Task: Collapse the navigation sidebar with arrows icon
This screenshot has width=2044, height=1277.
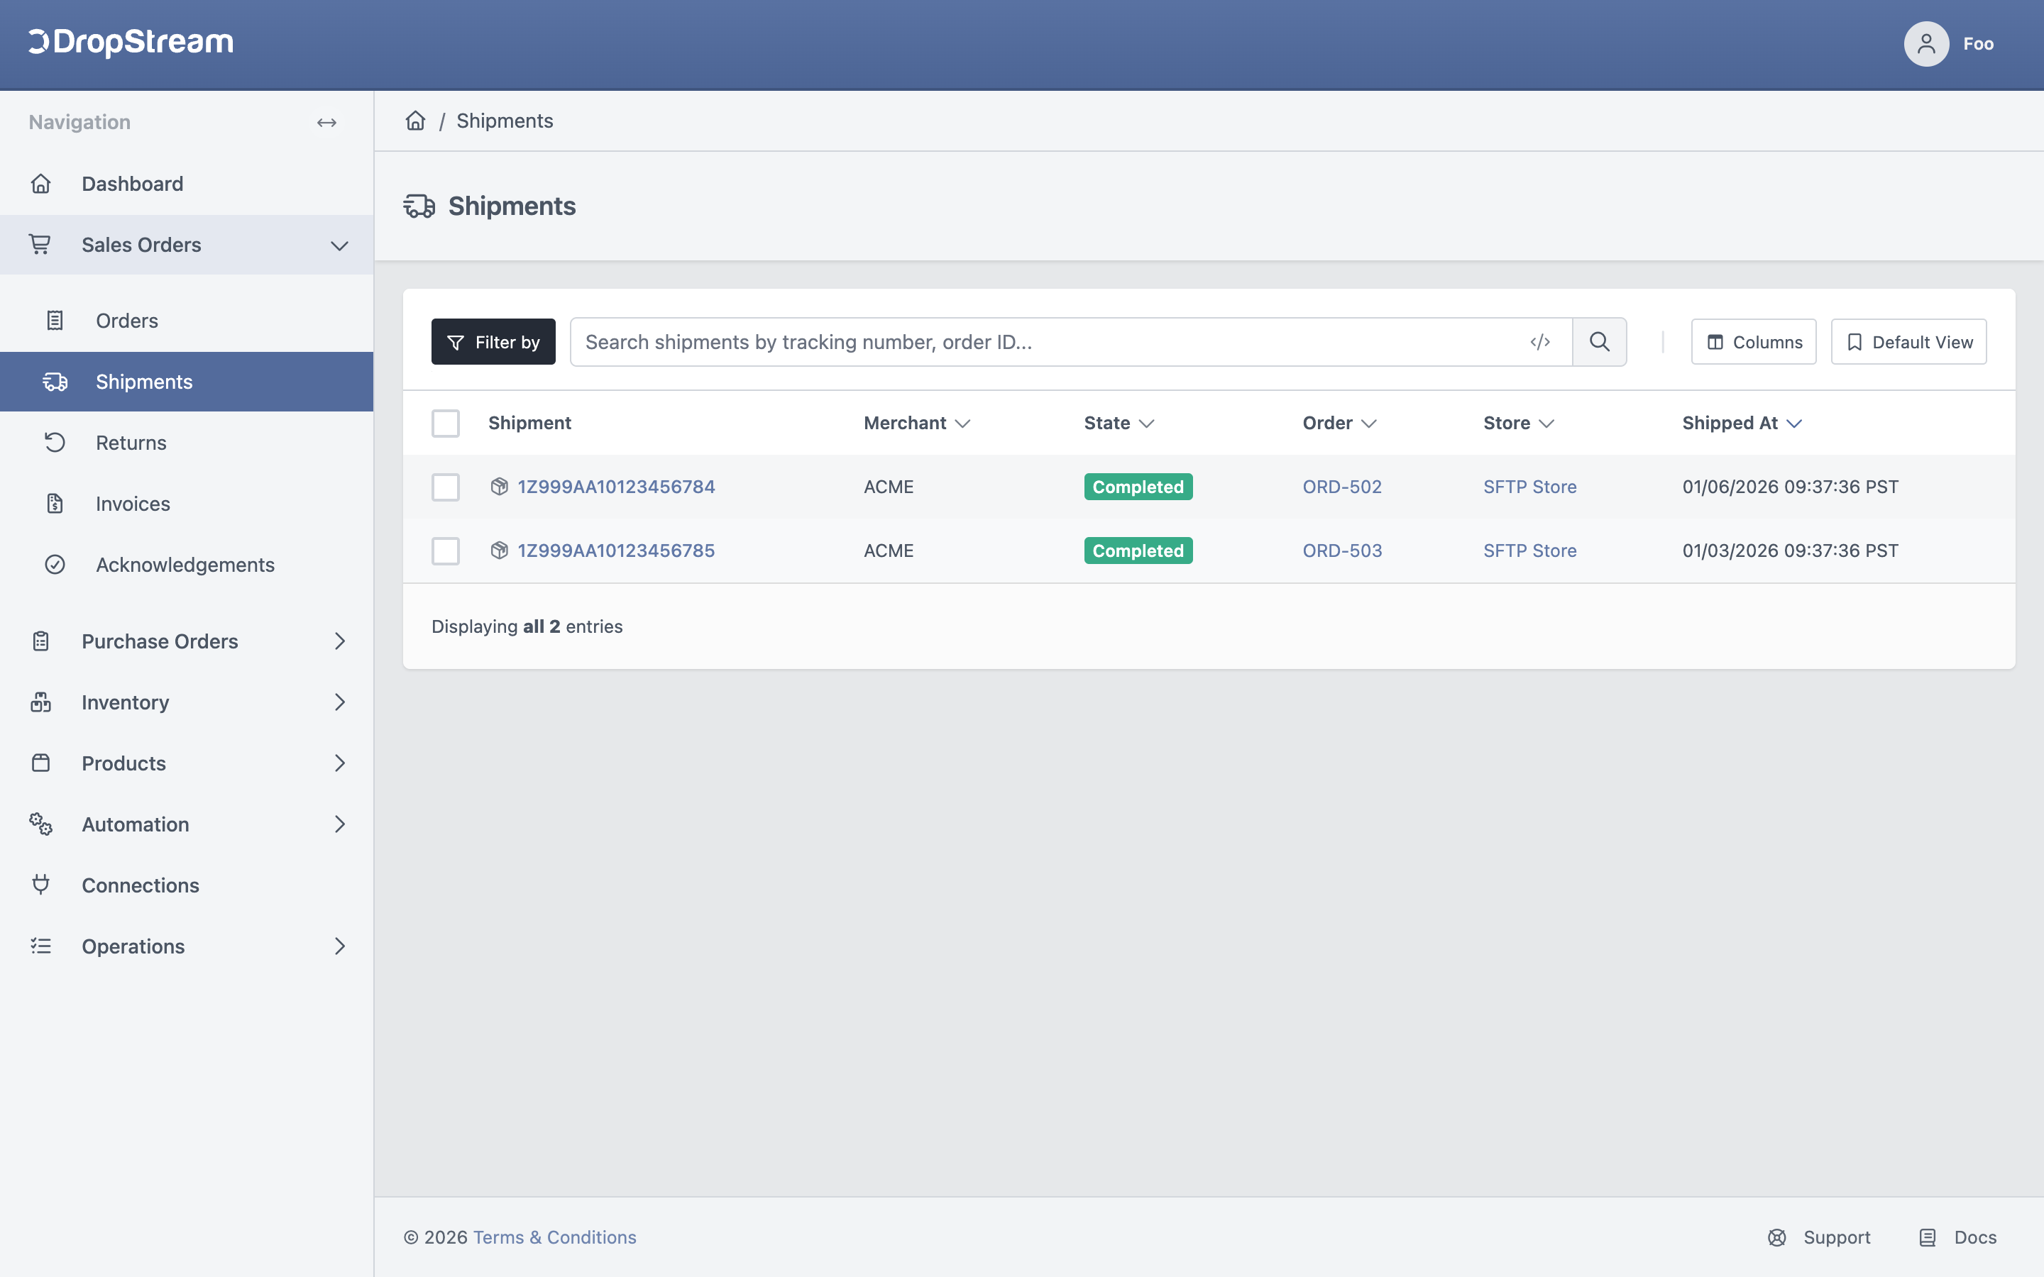Action: pyautogui.click(x=327, y=123)
